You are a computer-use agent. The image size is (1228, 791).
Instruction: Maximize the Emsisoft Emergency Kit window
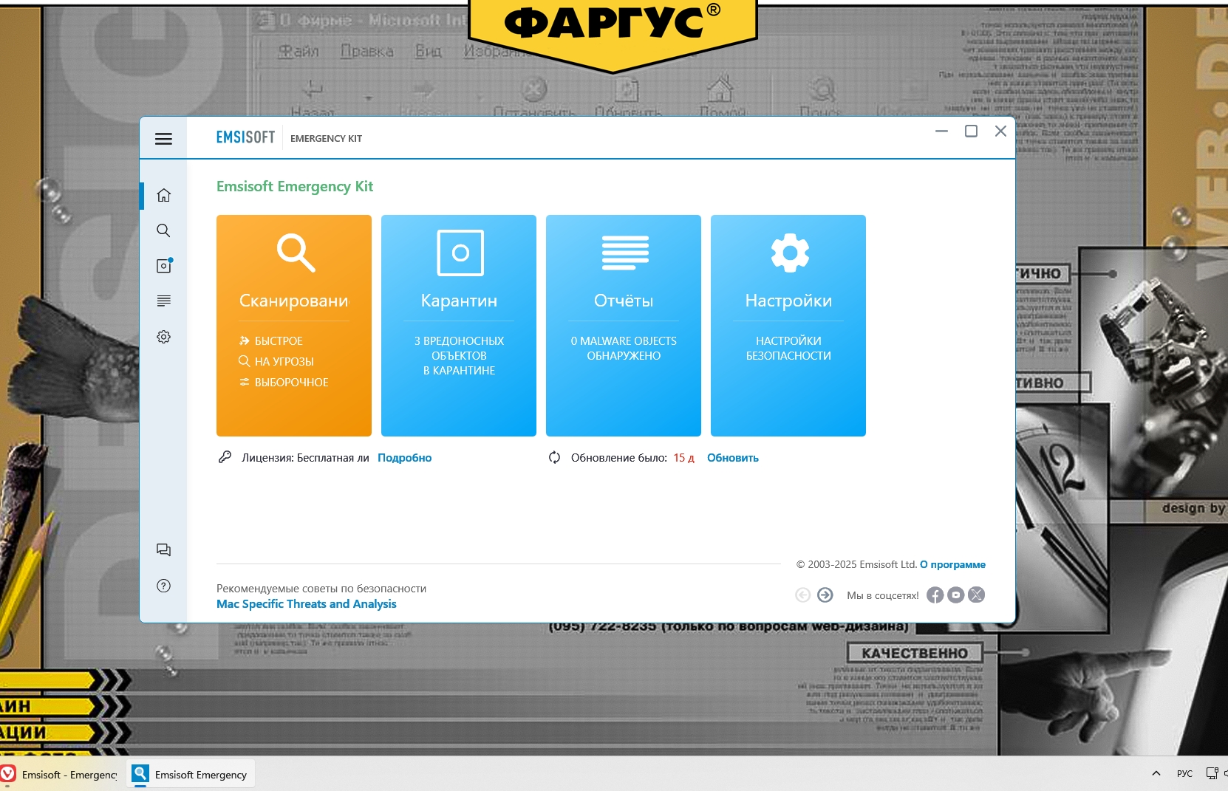[971, 131]
